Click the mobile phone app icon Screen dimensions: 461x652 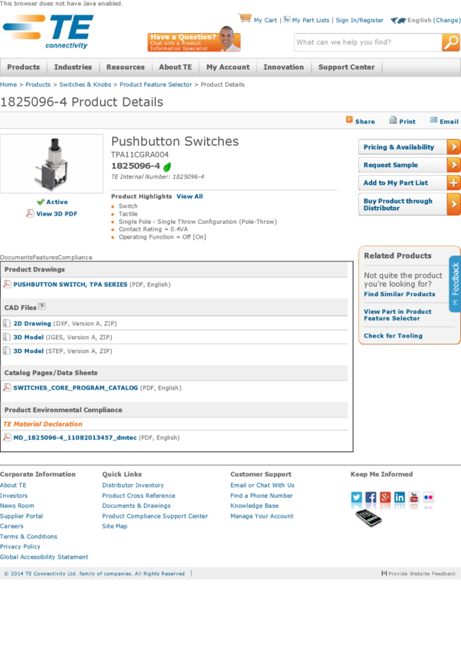coord(368,518)
